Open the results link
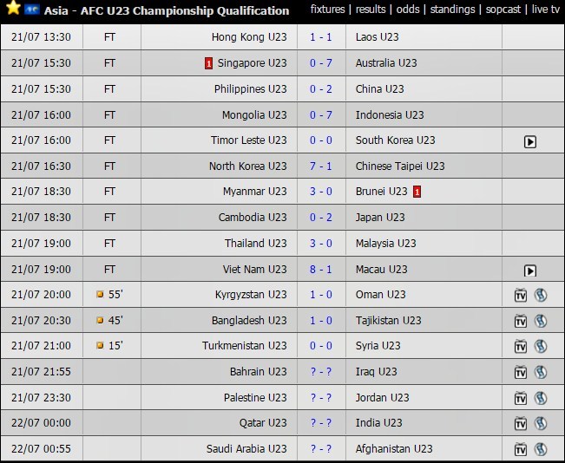Screen dimensions: 565x463 pos(371,9)
